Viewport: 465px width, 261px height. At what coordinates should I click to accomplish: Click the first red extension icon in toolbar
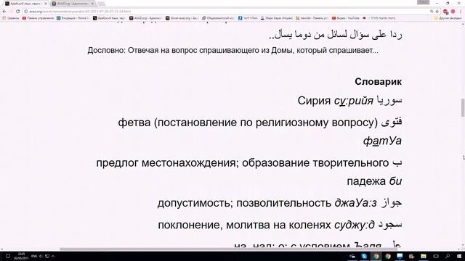tap(445, 12)
